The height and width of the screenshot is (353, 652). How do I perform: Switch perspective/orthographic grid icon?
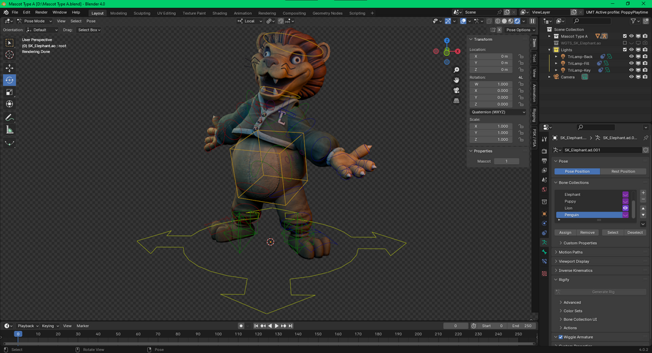point(456,101)
